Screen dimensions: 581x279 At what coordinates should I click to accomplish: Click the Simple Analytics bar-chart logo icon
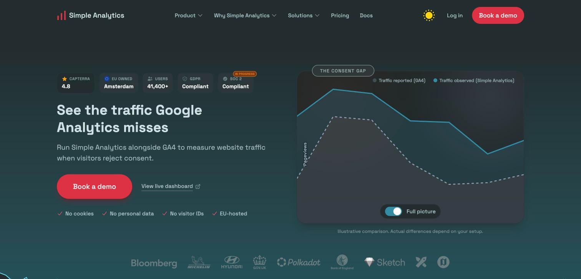[x=61, y=15]
